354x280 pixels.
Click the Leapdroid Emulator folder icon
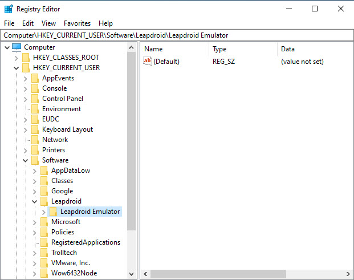53,212
